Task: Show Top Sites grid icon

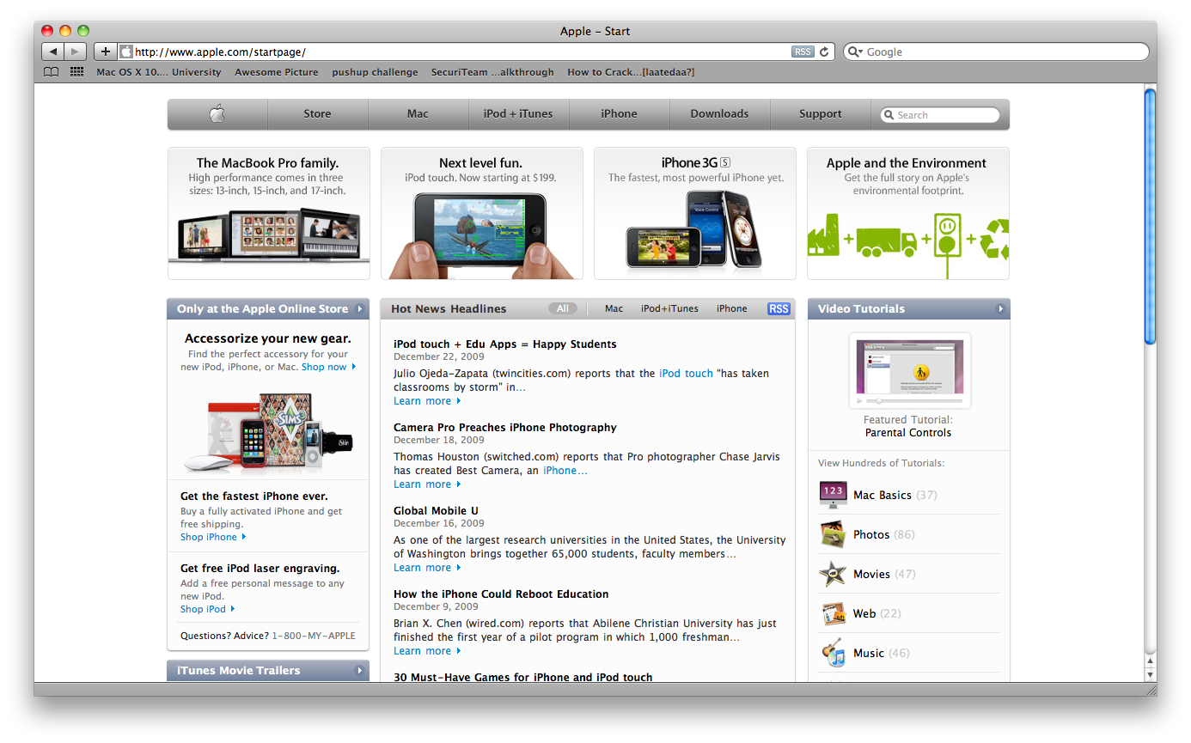Action: (x=77, y=72)
